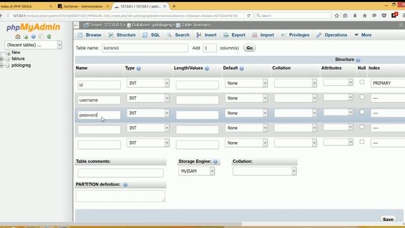Click the Pocket icon in browser toolbar

coord(384,16)
